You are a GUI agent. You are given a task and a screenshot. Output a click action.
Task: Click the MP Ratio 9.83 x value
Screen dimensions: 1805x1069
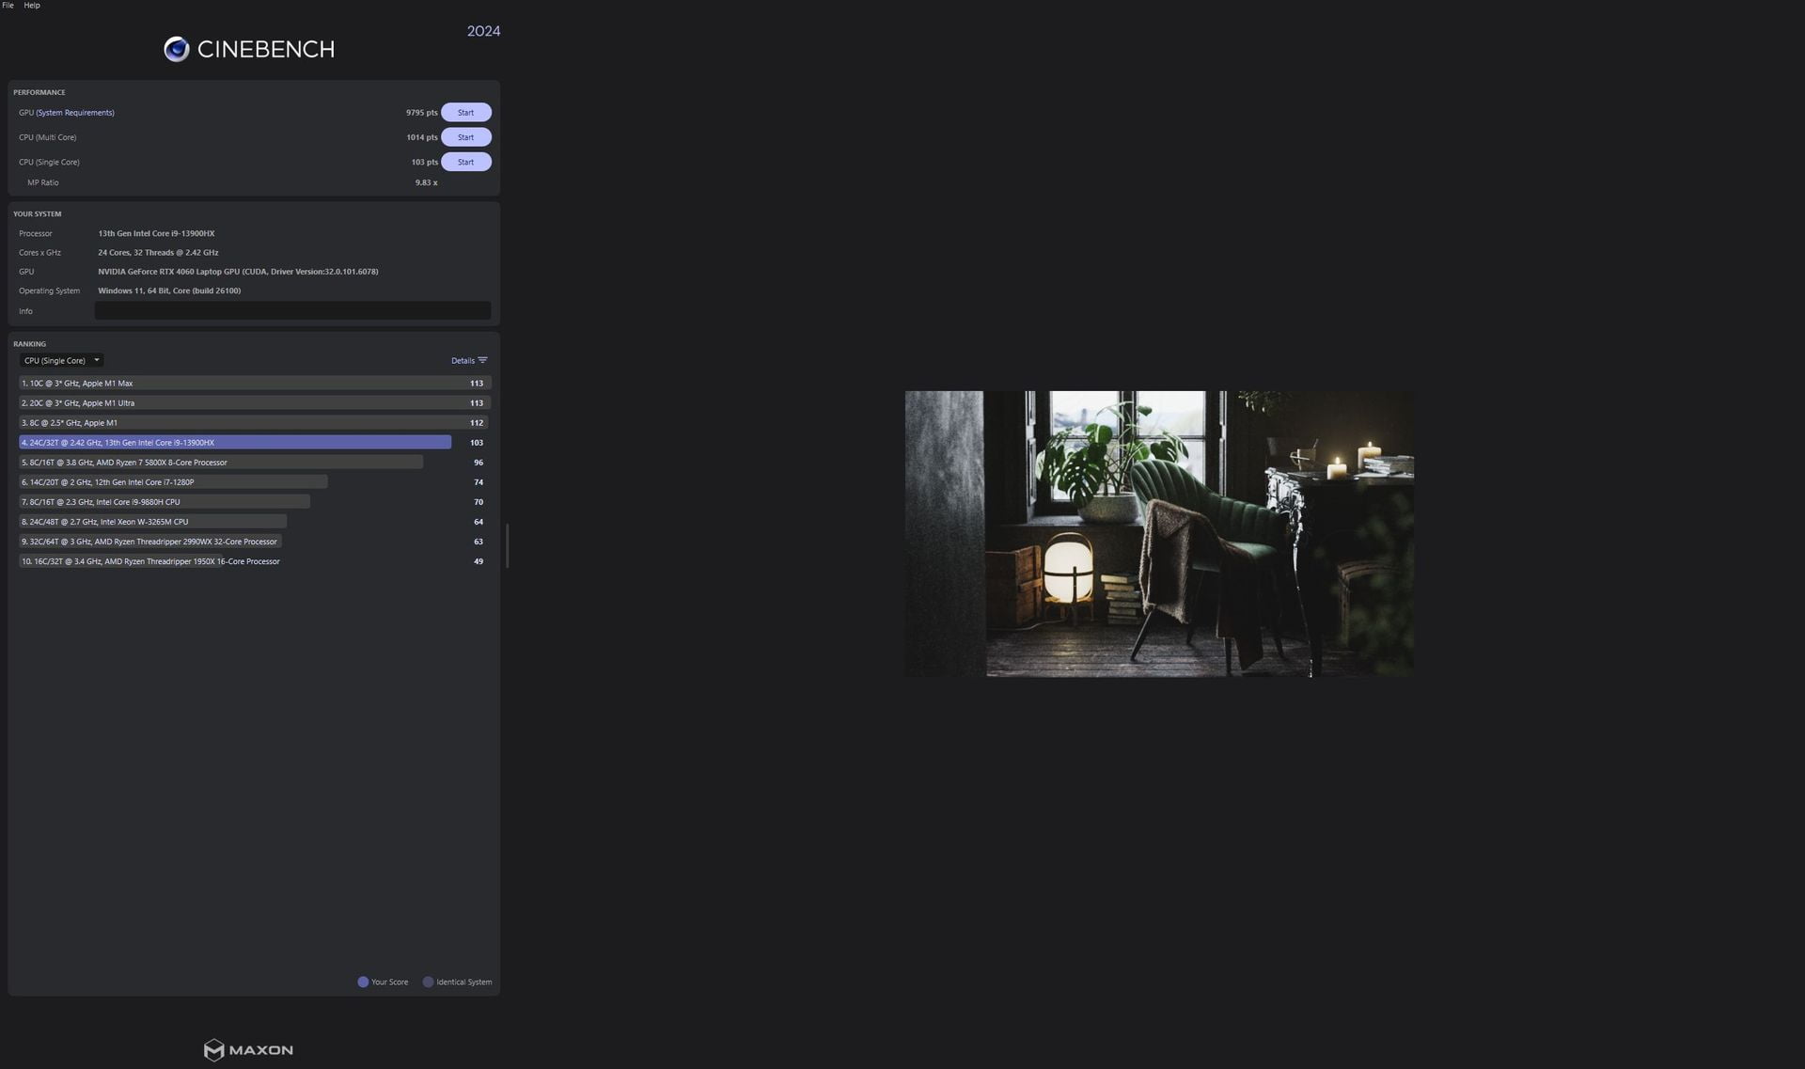click(426, 182)
